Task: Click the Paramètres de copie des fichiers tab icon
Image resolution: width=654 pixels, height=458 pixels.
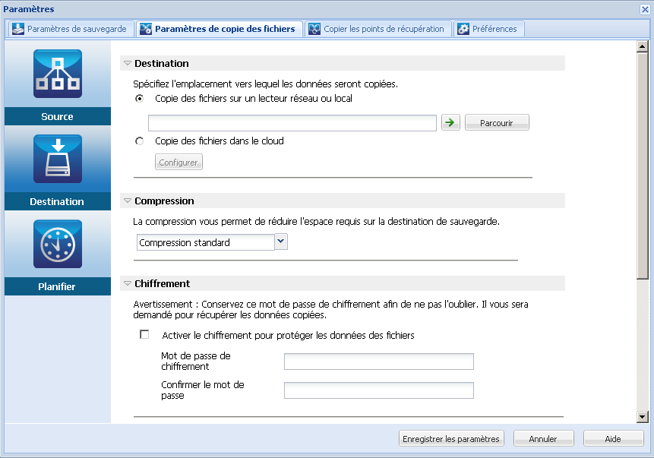Action: (144, 28)
